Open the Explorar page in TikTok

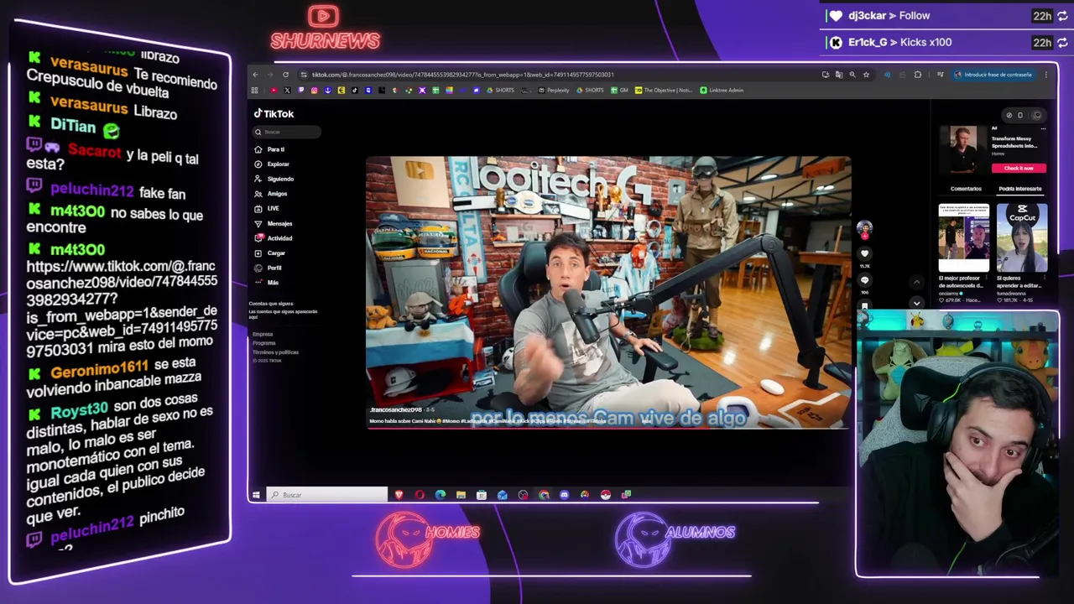(272, 164)
